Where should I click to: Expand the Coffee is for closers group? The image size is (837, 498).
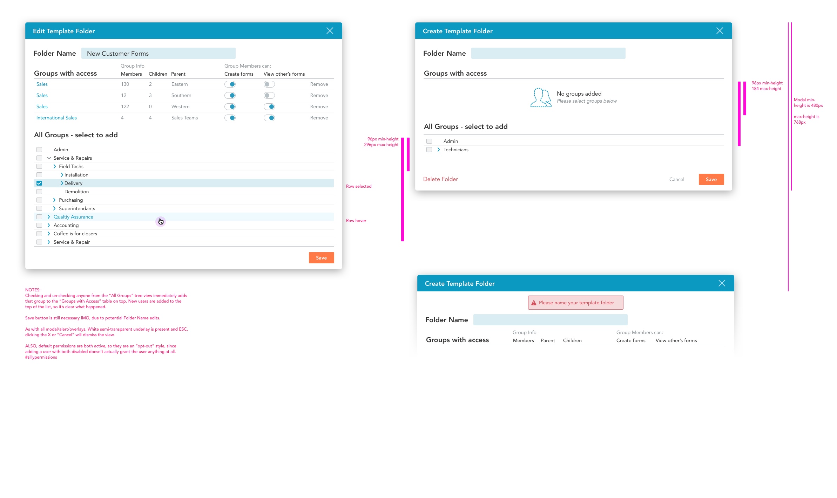(49, 234)
